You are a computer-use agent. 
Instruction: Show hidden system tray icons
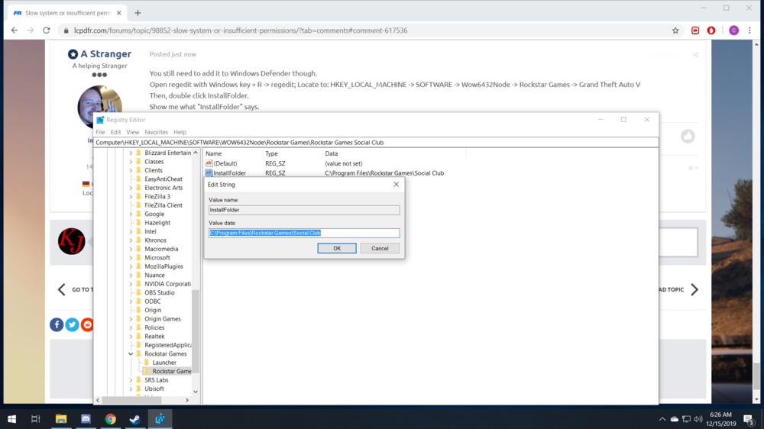coord(662,419)
